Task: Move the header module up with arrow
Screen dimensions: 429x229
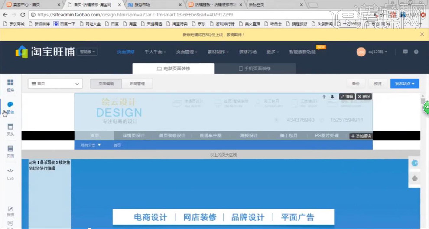Action: pos(324,97)
